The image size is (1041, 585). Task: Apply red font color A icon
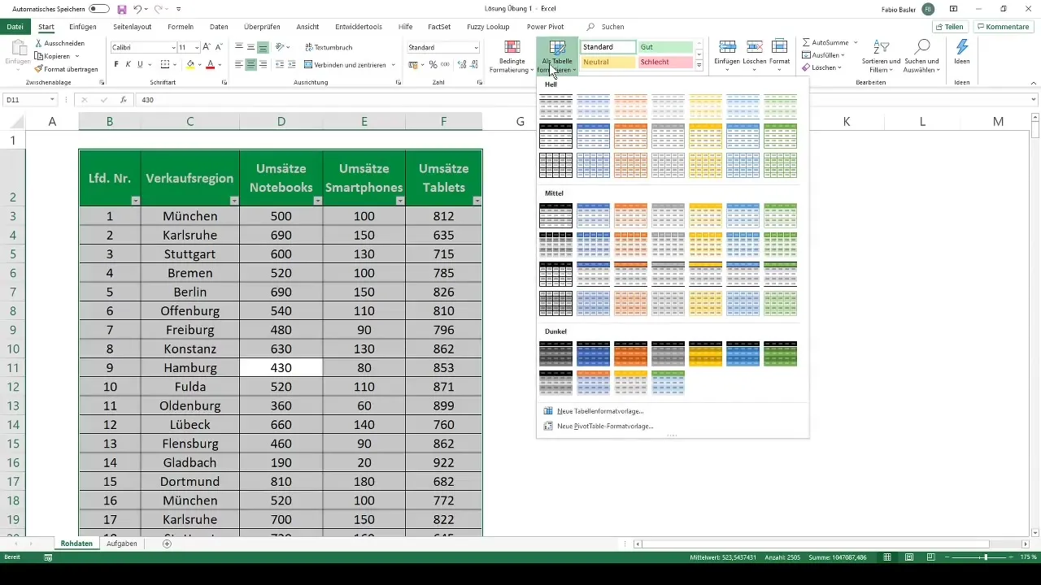coord(210,64)
